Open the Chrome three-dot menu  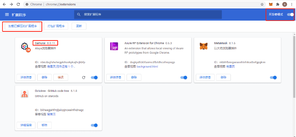point(292,4)
